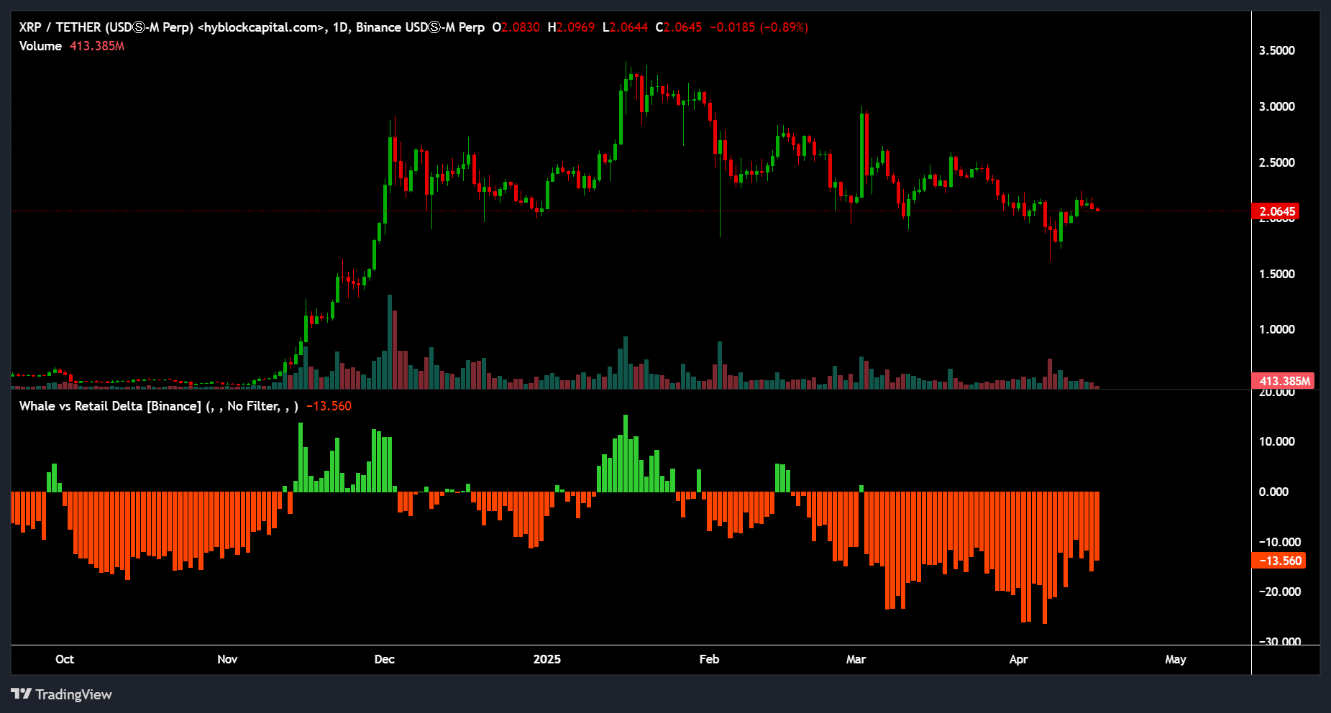Click the -13.560 value in indicator legend
This screenshot has width=1331, height=713.
click(329, 406)
